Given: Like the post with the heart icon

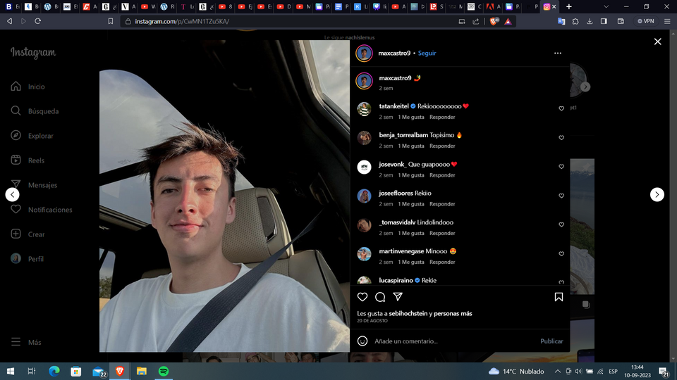Looking at the screenshot, I should [x=362, y=297].
